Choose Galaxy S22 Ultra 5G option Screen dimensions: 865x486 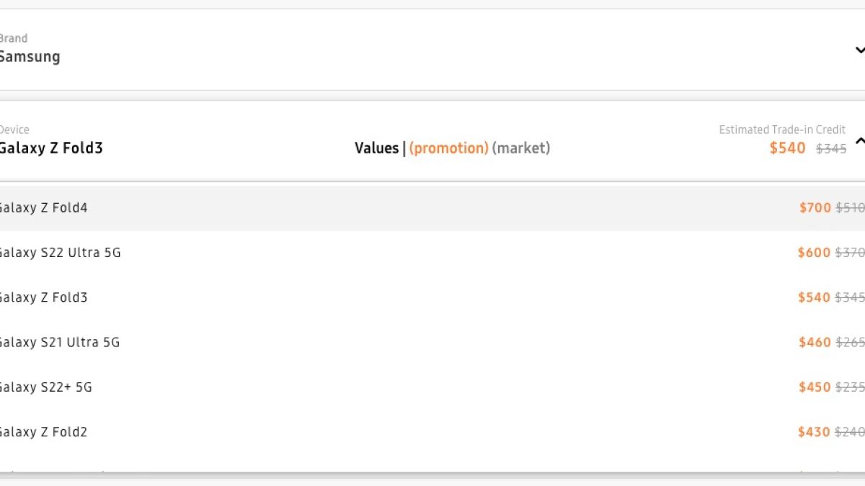tap(60, 253)
